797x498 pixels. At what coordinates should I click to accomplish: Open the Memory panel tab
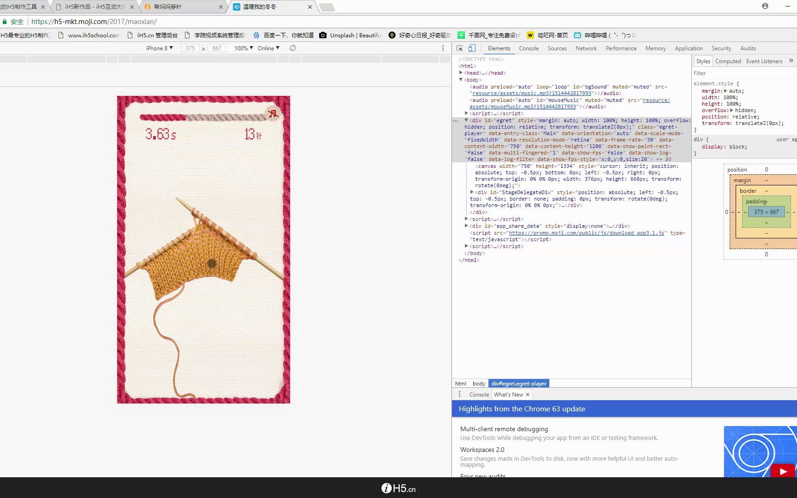tap(655, 48)
